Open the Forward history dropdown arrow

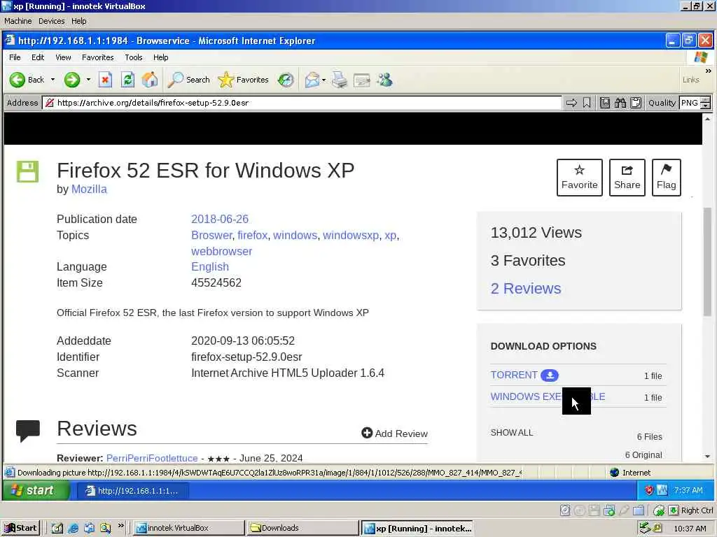pyautogui.click(x=88, y=80)
